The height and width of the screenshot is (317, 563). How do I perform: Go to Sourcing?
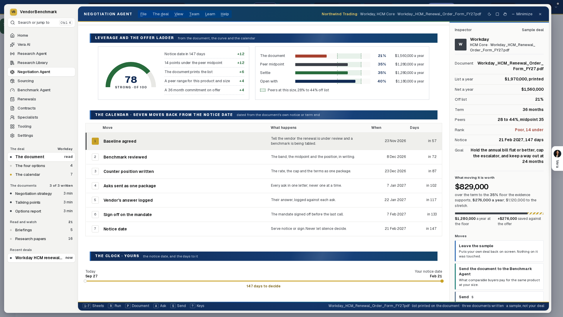[x=41, y=81]
